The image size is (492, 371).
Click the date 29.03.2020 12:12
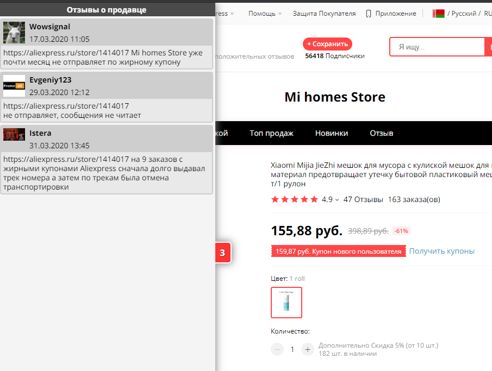59,92
